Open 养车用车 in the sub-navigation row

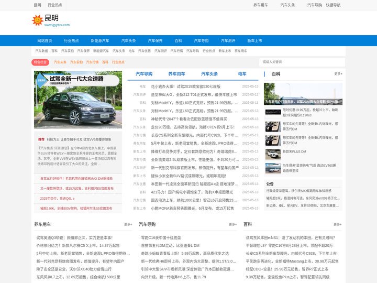point(241,51)
